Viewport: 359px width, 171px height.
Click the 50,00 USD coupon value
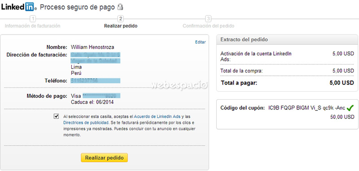(342, 117)
